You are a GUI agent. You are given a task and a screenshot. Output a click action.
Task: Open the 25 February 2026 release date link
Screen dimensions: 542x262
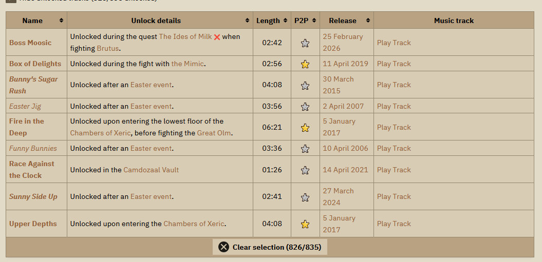click(x=343, y=43)
